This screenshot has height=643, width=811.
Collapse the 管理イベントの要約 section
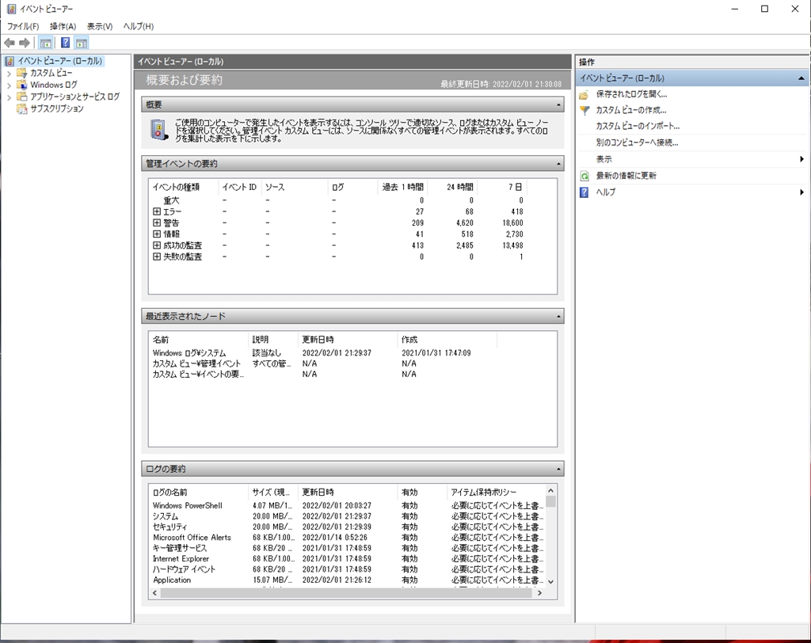(x=558, y=164)
